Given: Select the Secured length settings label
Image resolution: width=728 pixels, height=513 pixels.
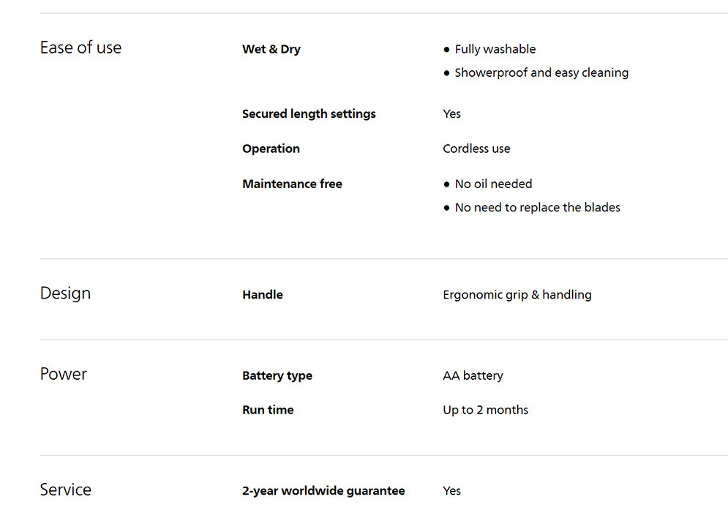Looking at the screenshot, I should click(x=309, y=113).
